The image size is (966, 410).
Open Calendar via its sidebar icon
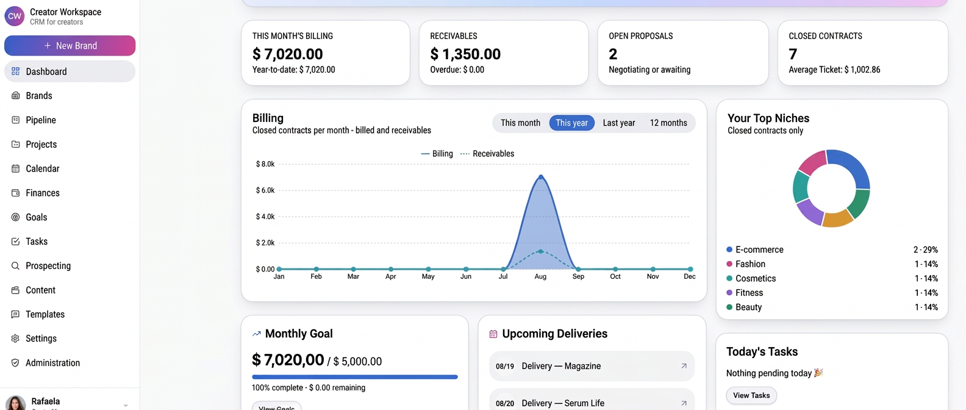(x=16, y=168)
